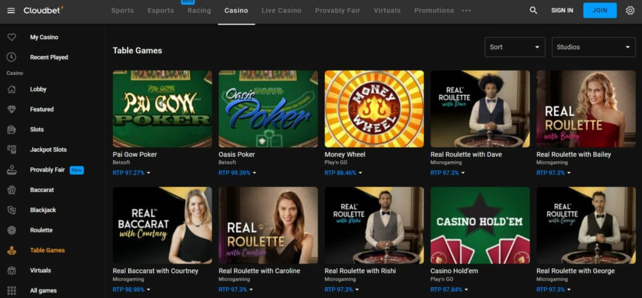Click the Provably Fair icon in sidebar

pos(11,169)
